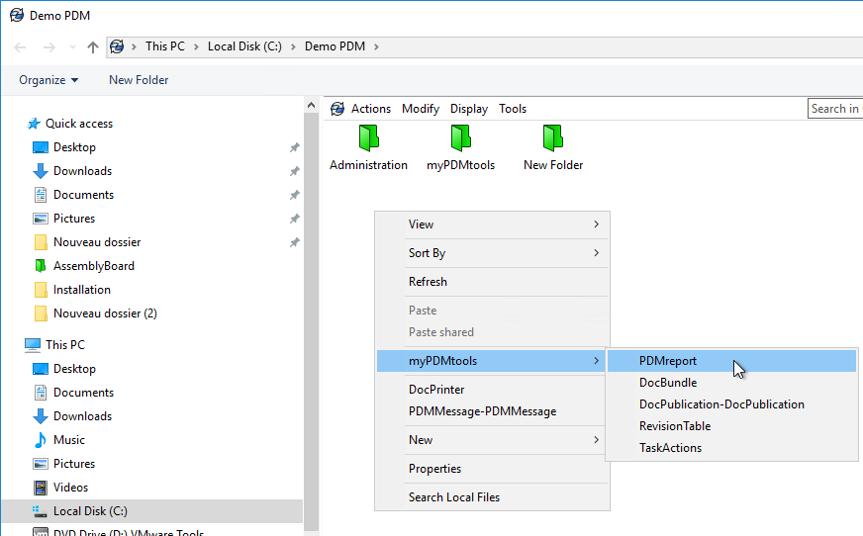Image resolution: width=863 pixels, height=536 pixels.
Task: Click the AssemblyBoard green folder in Quick access
Action: pyautogui.click(x=93, y=266)
